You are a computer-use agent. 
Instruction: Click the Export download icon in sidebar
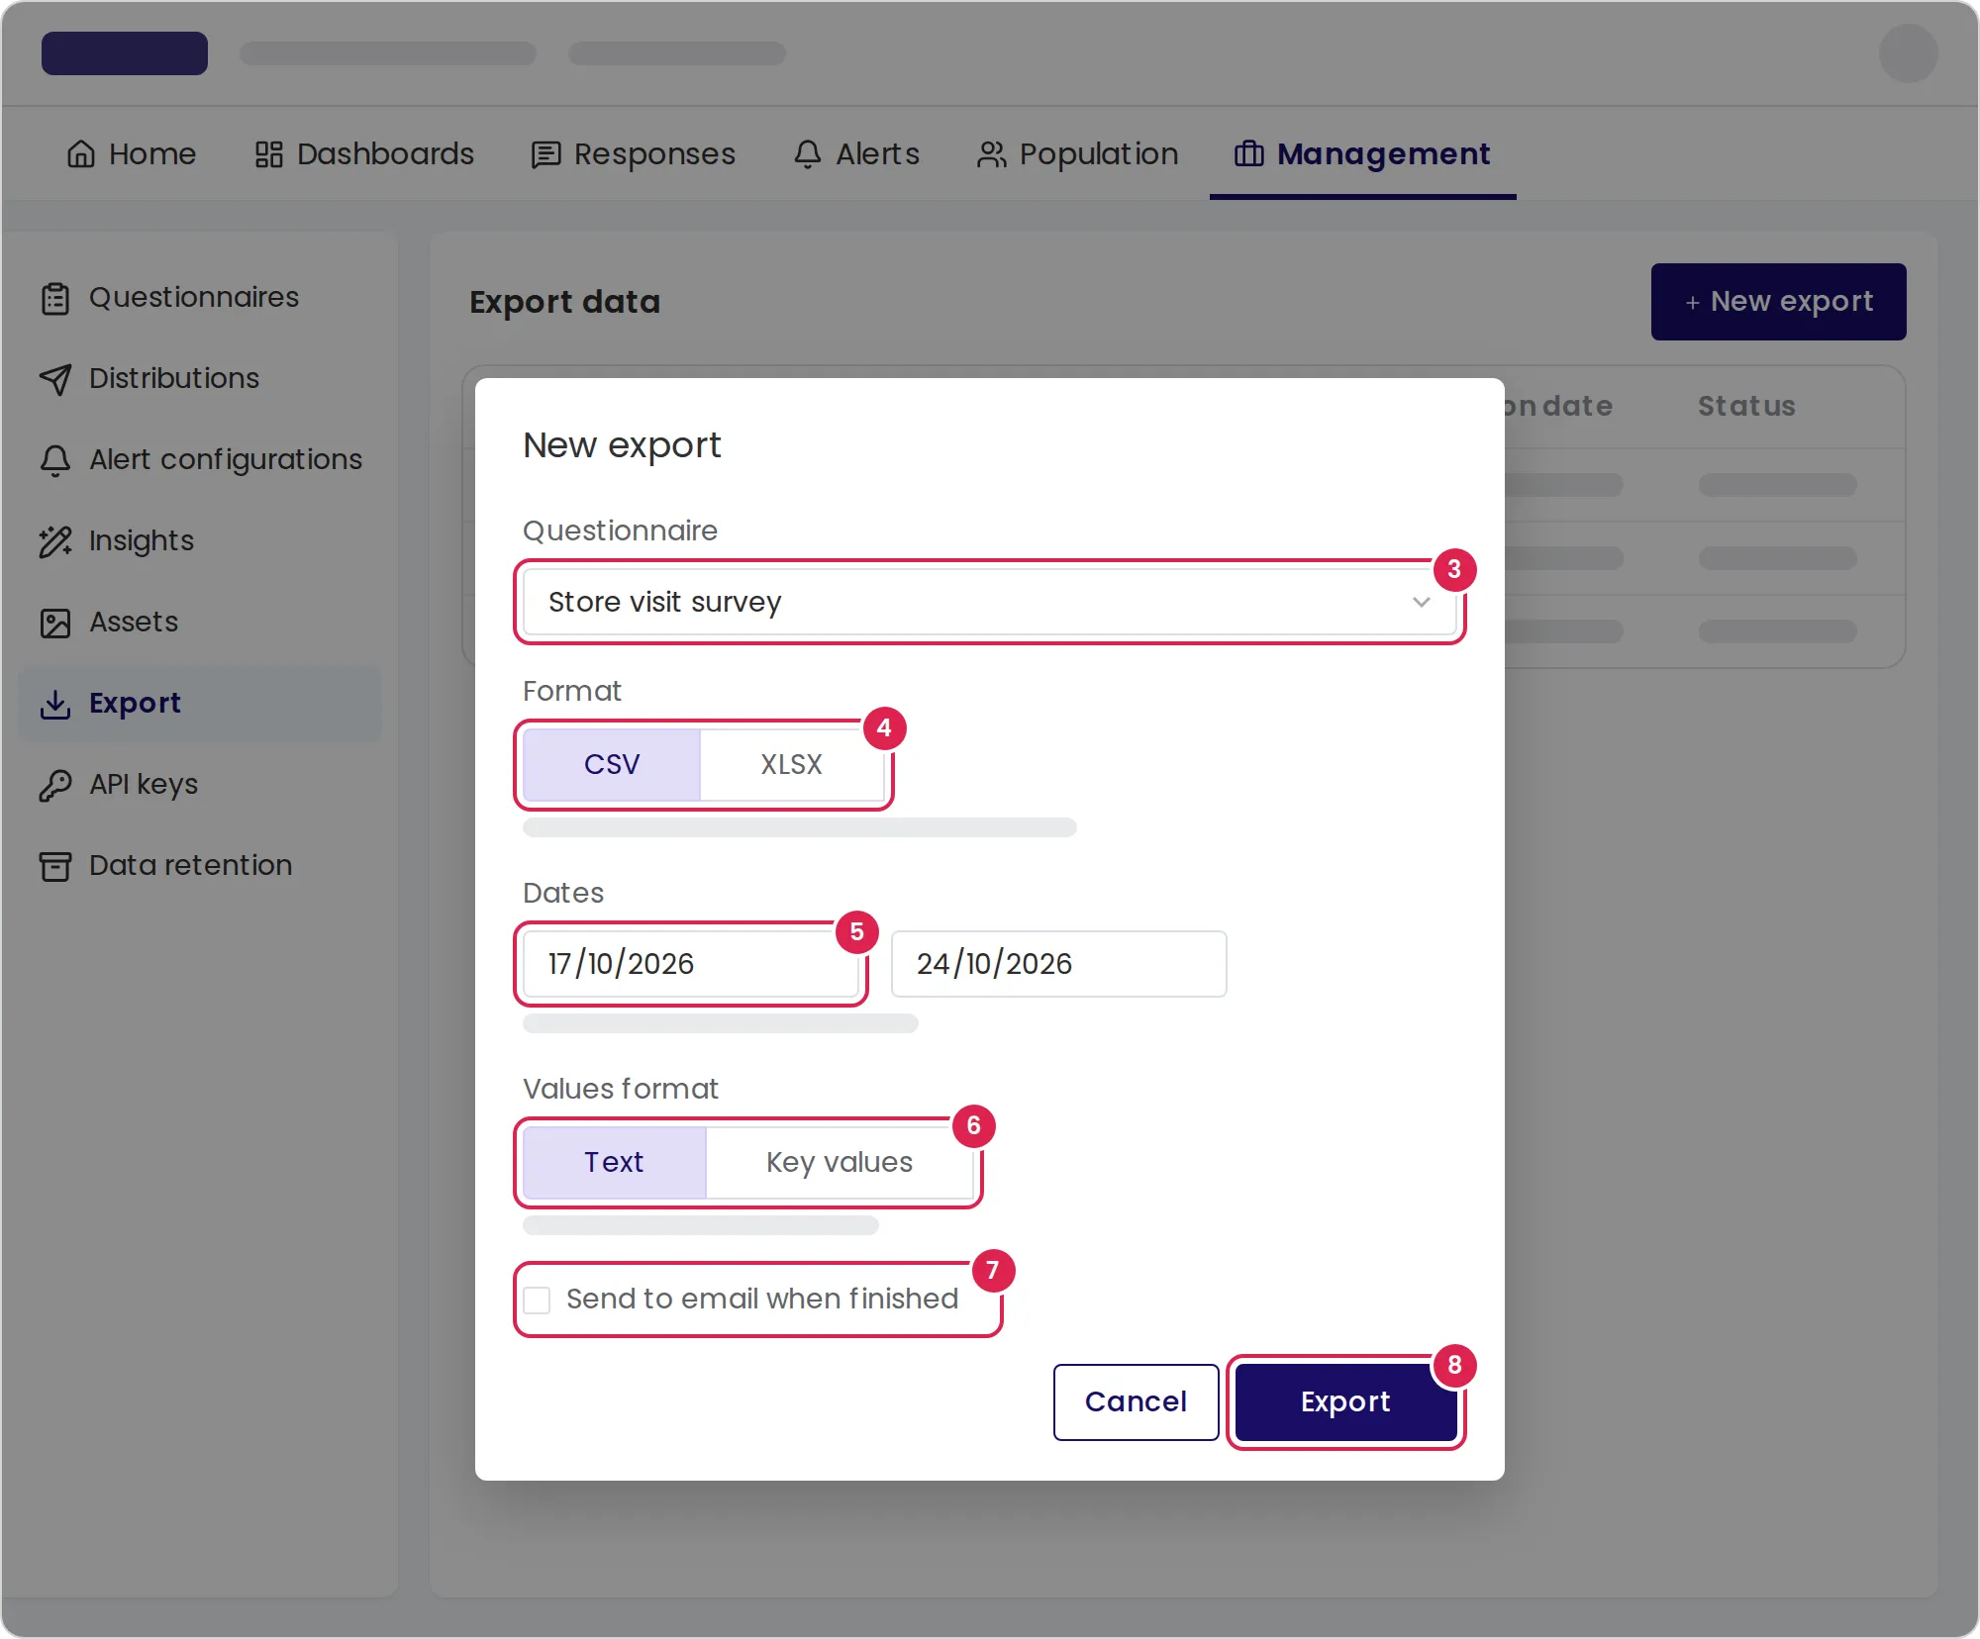pos(55,704)
